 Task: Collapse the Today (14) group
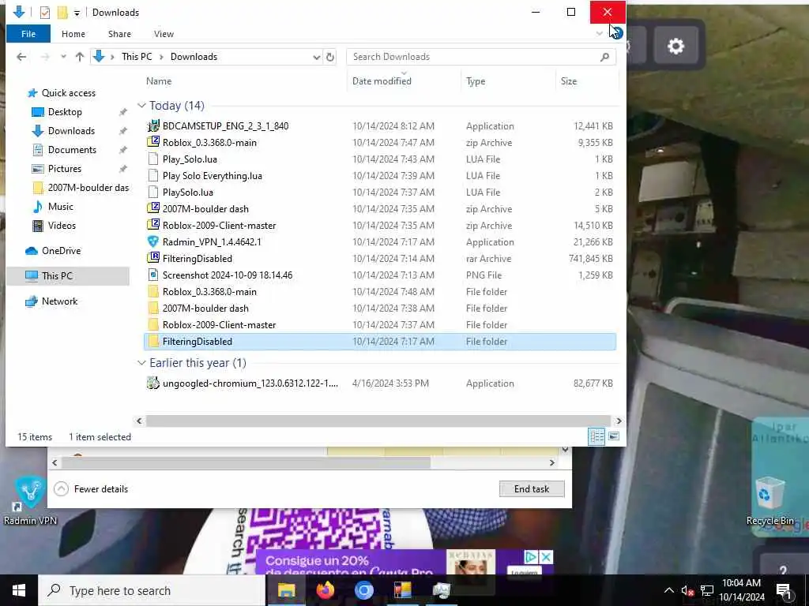pyautogui.click(x=141, y=105)
